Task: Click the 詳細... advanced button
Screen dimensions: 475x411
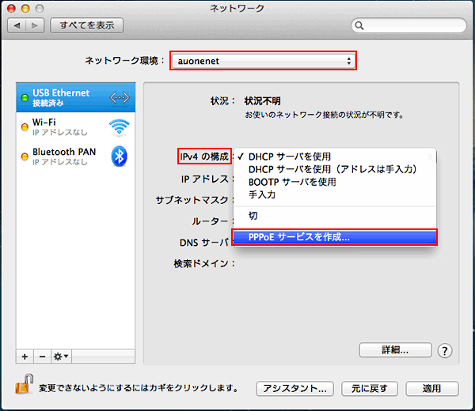Action: (395, 349)
